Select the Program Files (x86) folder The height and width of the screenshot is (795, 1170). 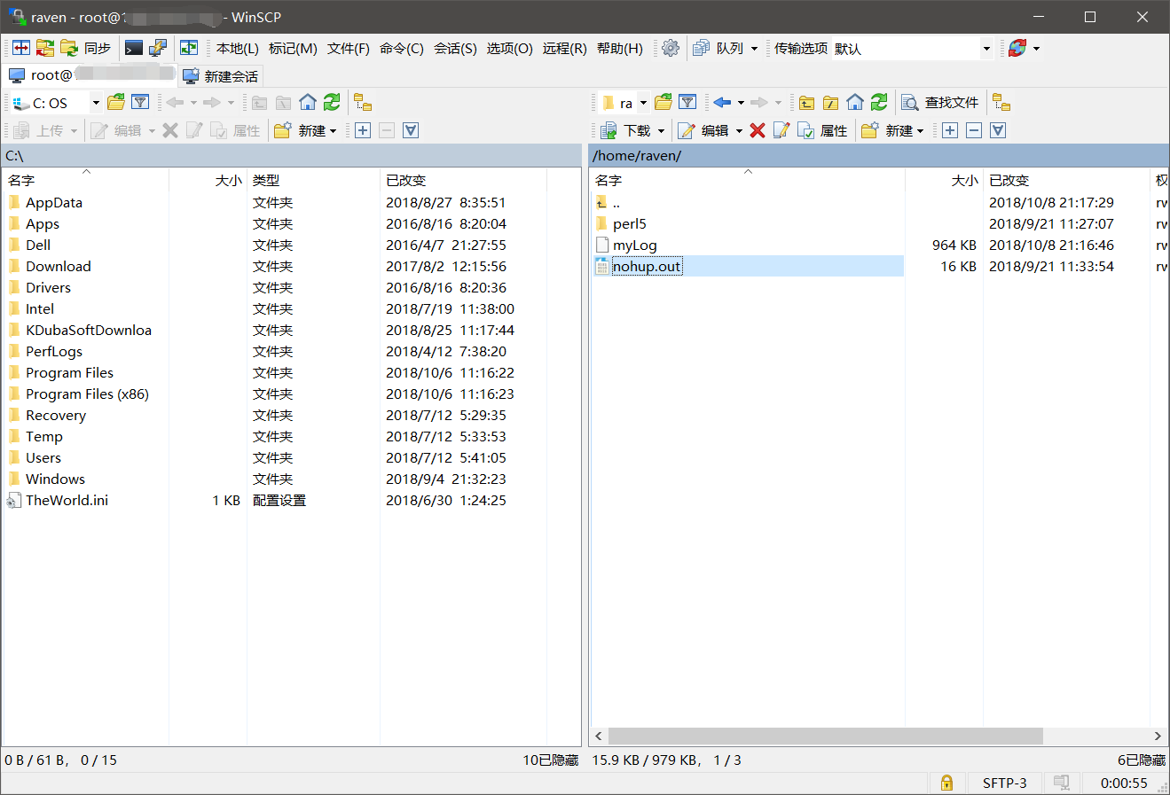(x=87, y=394)
